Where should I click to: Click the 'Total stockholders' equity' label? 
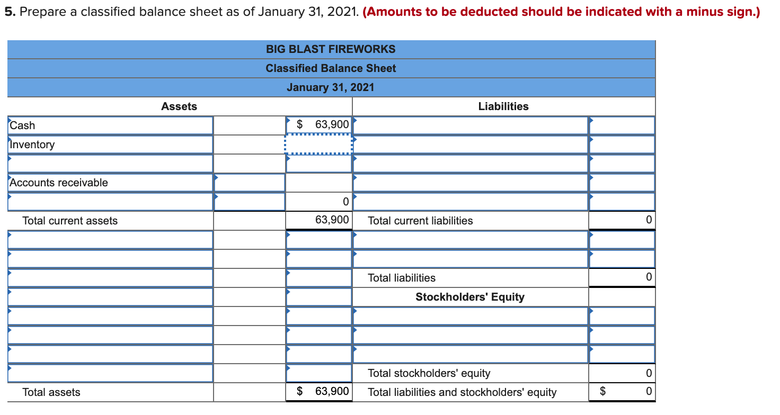(429, 373)
